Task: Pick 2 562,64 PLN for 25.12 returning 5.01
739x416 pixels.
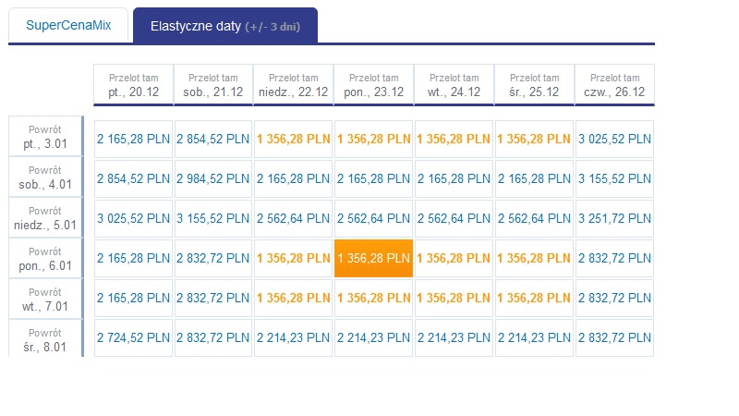Action: point(534,218)
